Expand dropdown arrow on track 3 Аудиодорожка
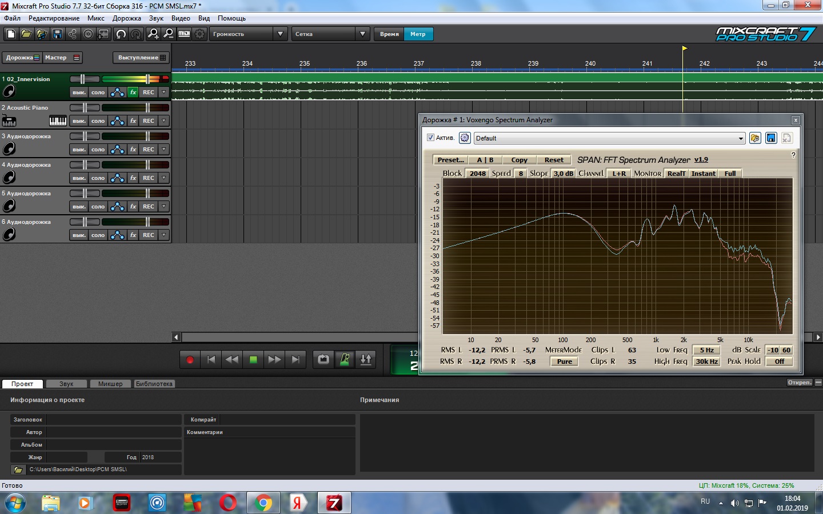The width and height of the screenshot is (823, 514). pos(164,149)
